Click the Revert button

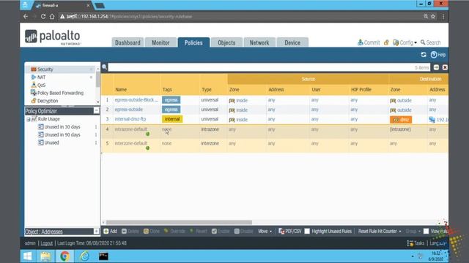199,231
